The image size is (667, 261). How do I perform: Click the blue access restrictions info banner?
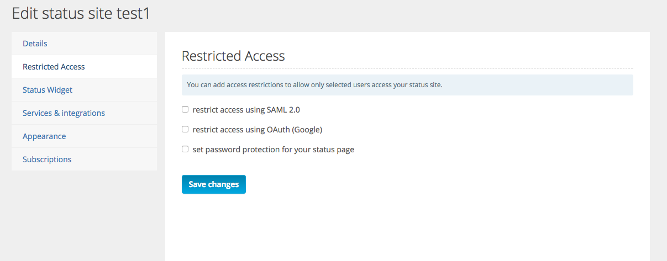tap(407, 85)
